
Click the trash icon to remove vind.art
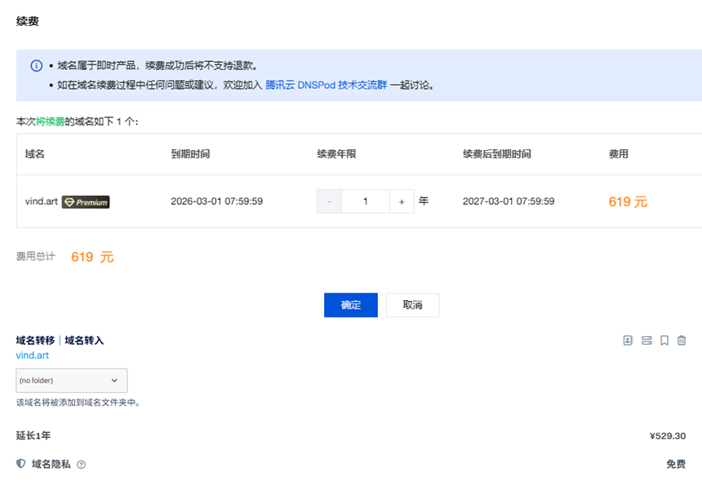(x=682, y=340)
